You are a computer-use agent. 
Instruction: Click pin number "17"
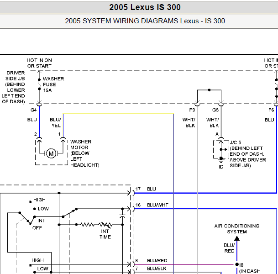[x=138, y=189]
